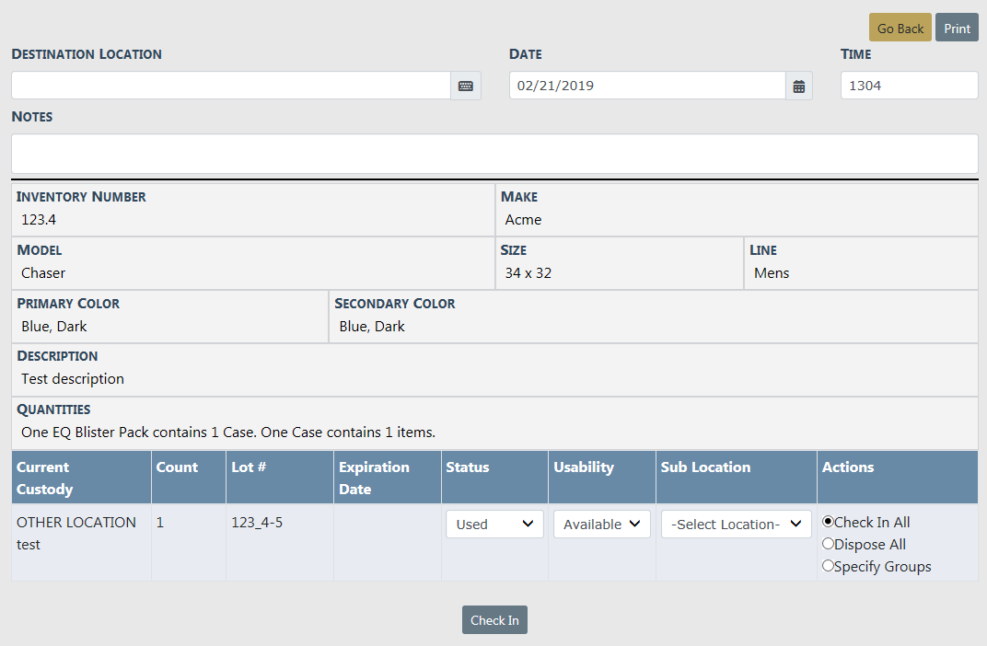Open the calendar date picker icon

[798, 86]
